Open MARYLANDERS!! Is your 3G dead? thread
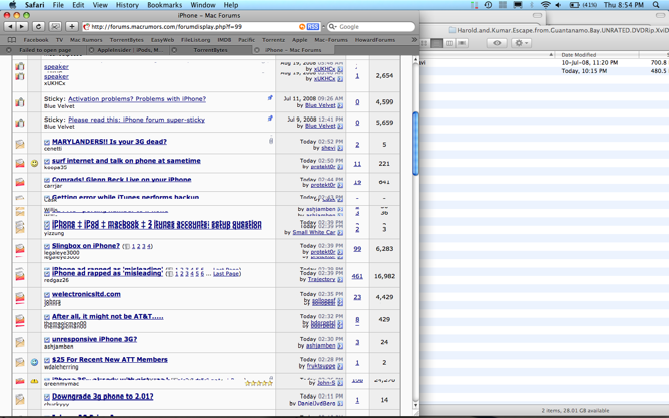Screen dimensions: 669x418 click(109, 142)
